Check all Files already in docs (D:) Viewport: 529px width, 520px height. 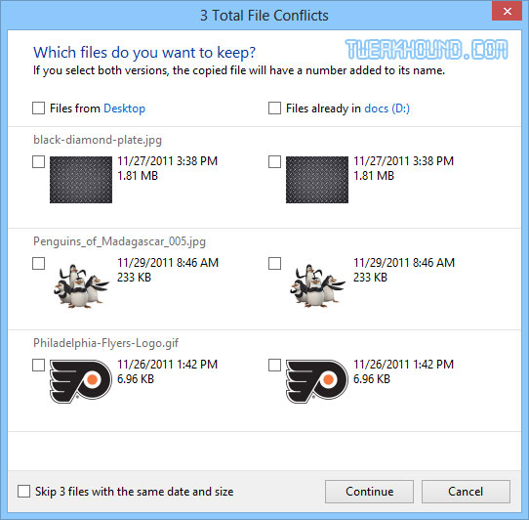coord(274,108)
